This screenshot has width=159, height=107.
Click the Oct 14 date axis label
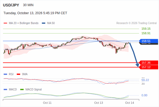[x=130, y=103]
